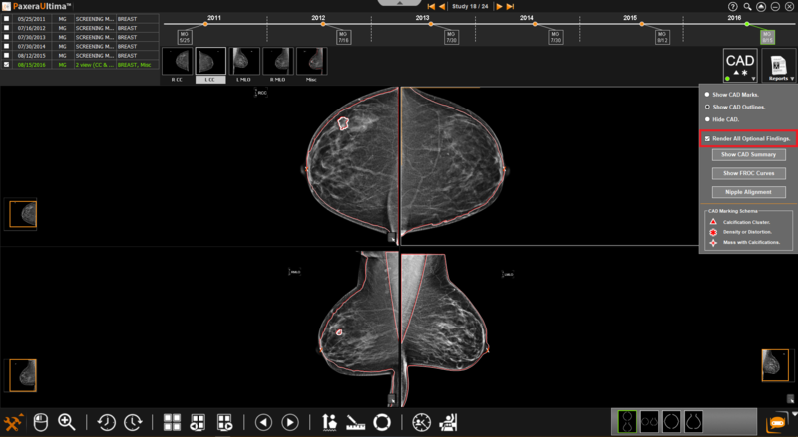The height and width of the screenshot is (437, 798).
Task: Click the four-square grid layout icon
Action: pyautogui.click(x=171, y=422)
